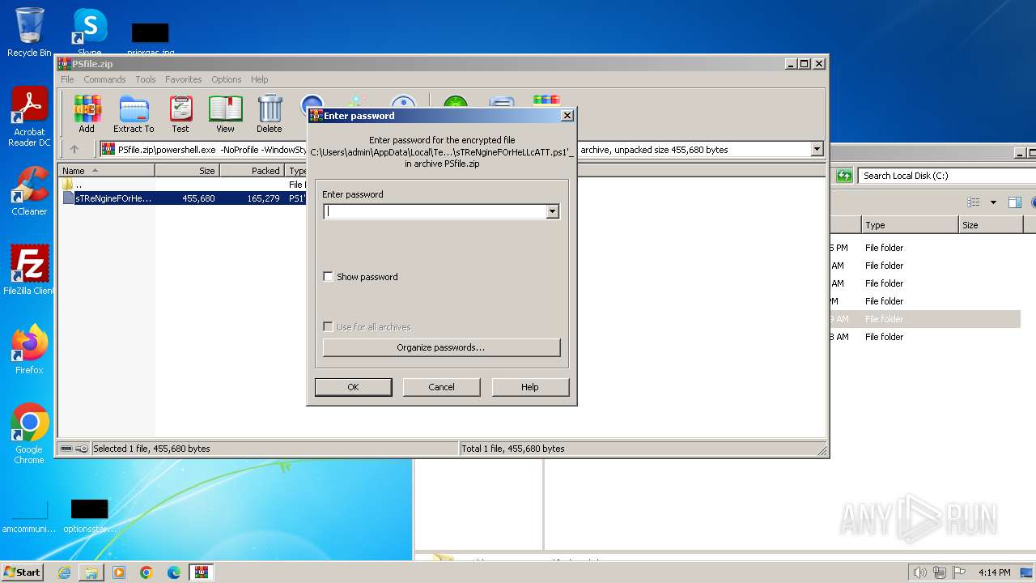Open Google Chrome desktop shortcut

[29, 433]
